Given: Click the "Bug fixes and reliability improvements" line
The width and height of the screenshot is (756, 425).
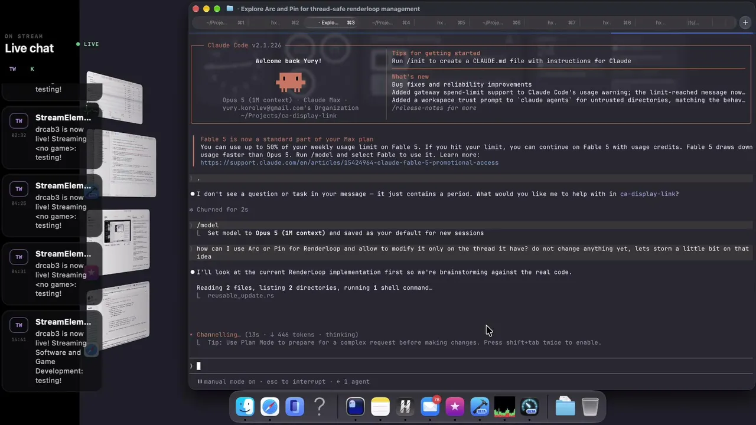Looking at the screenshot, I should (x=461, y=84).
